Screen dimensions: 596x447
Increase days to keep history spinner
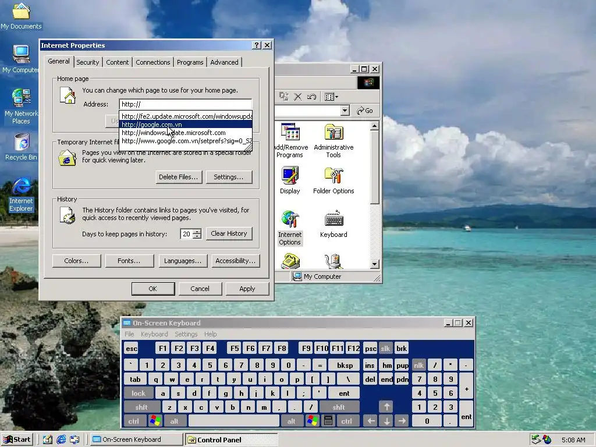(197, 231)
